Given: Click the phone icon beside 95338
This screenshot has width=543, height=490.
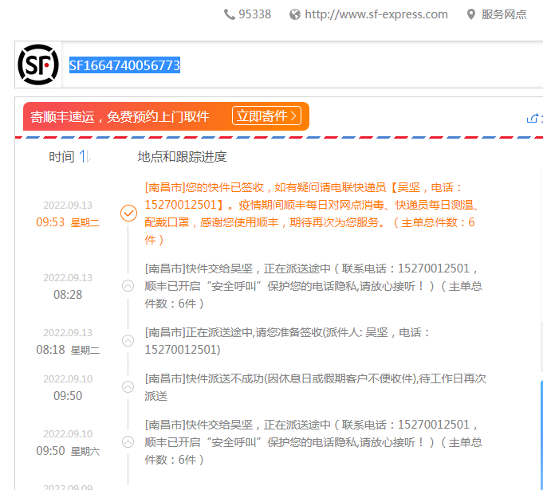Looking at the screenshot, I should (x=230, y=14).
